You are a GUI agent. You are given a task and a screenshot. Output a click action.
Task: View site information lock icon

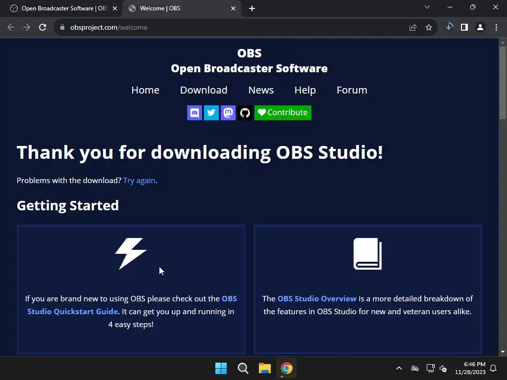coord(62,28)
